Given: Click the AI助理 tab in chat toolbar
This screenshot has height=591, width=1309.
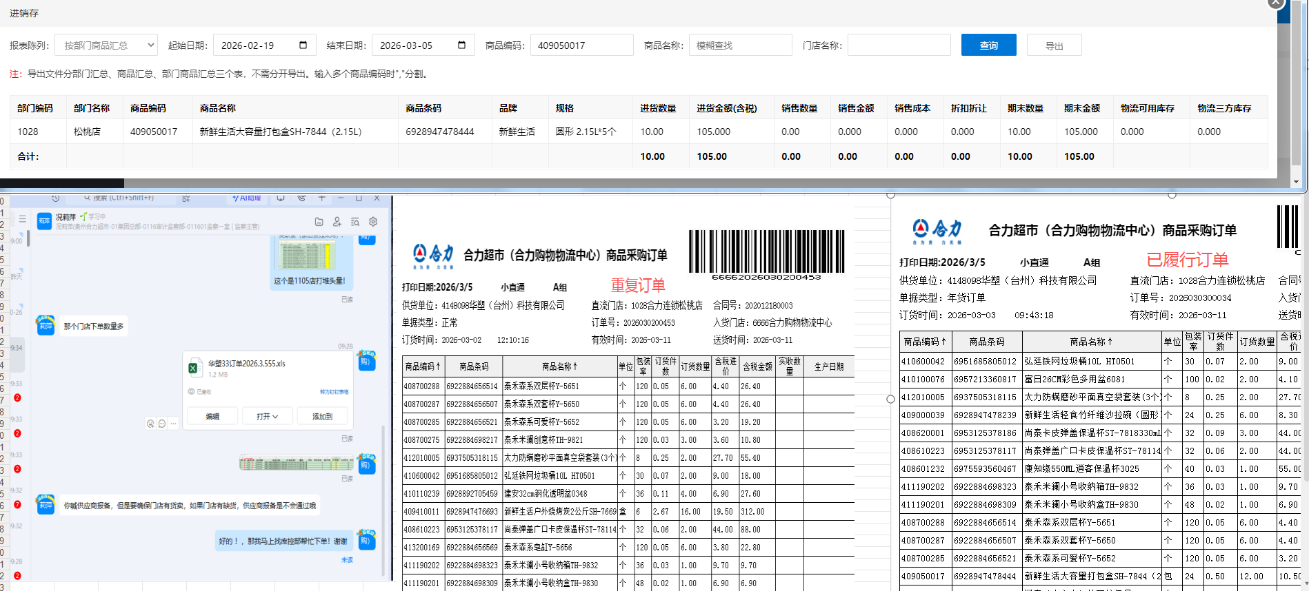Looking at the screenshot, I should pyautogui.click(x=246, y=198).
